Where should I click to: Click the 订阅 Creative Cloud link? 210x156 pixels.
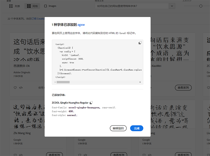coord(38,19)
